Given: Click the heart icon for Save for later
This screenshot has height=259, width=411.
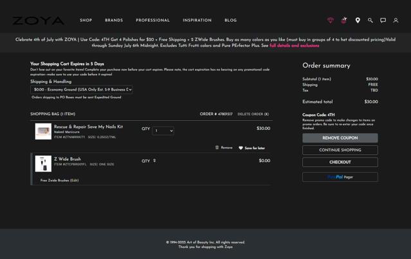Looking at the screenshot, I should tap(241, 148).
